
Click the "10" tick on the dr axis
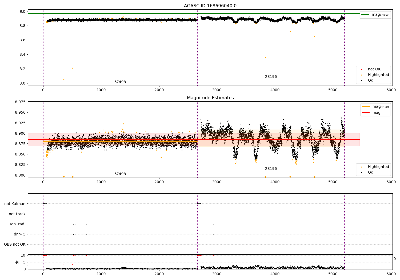point(23,255)
